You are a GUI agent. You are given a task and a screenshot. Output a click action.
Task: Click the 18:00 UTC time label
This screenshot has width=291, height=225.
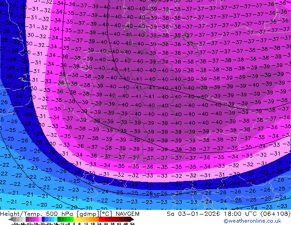241,214
